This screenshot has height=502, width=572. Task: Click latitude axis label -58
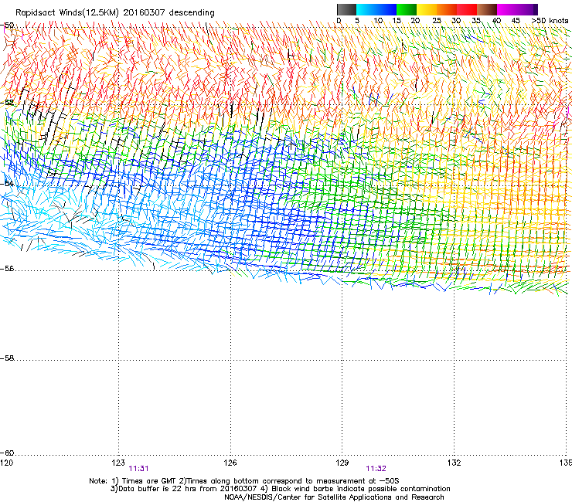point(7,358)
